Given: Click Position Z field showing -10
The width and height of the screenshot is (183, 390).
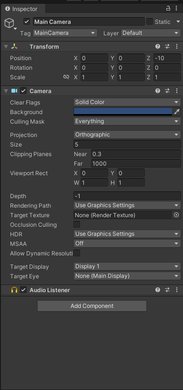Looking at the screenshot, I should coord(167,58).
